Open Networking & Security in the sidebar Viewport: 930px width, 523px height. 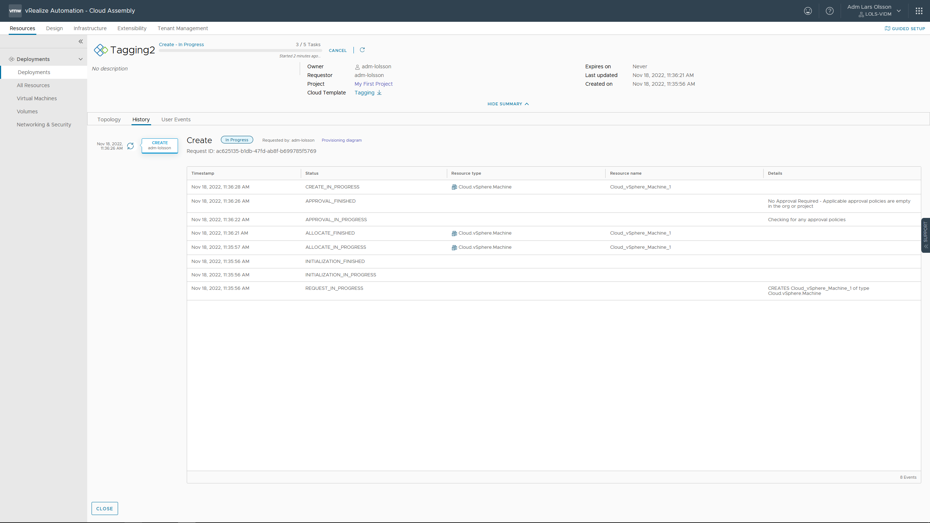click(44, 125)
